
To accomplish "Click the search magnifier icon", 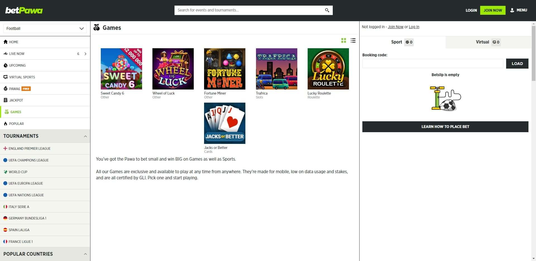I will [x=327, y=10].
